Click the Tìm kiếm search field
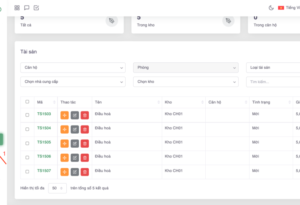 (x=273, y=82)
